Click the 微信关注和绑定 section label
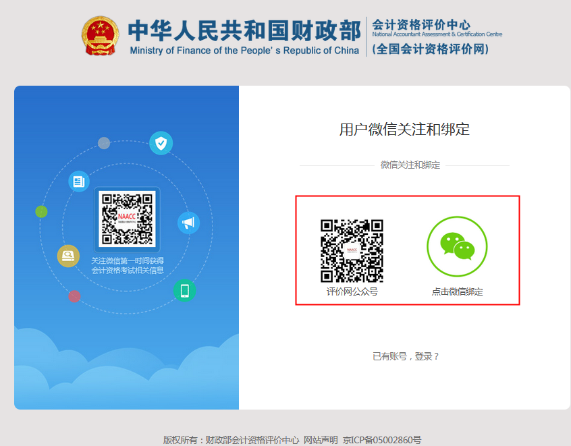Screen dimensions: 571x446 (x=410, y=165)
